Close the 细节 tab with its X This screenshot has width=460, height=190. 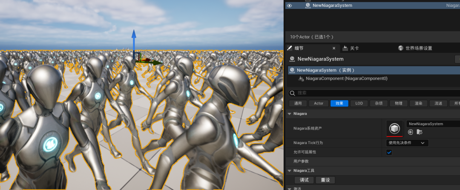point(334,48)
